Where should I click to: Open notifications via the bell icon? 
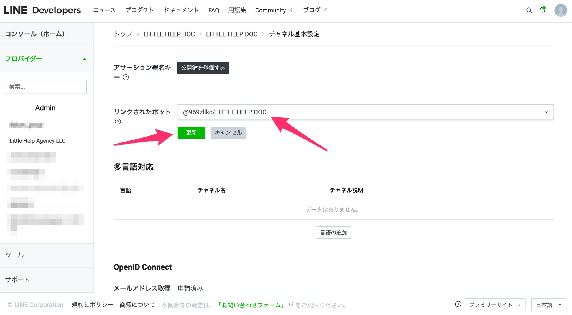pyautogui.click(x=542, y=10)
